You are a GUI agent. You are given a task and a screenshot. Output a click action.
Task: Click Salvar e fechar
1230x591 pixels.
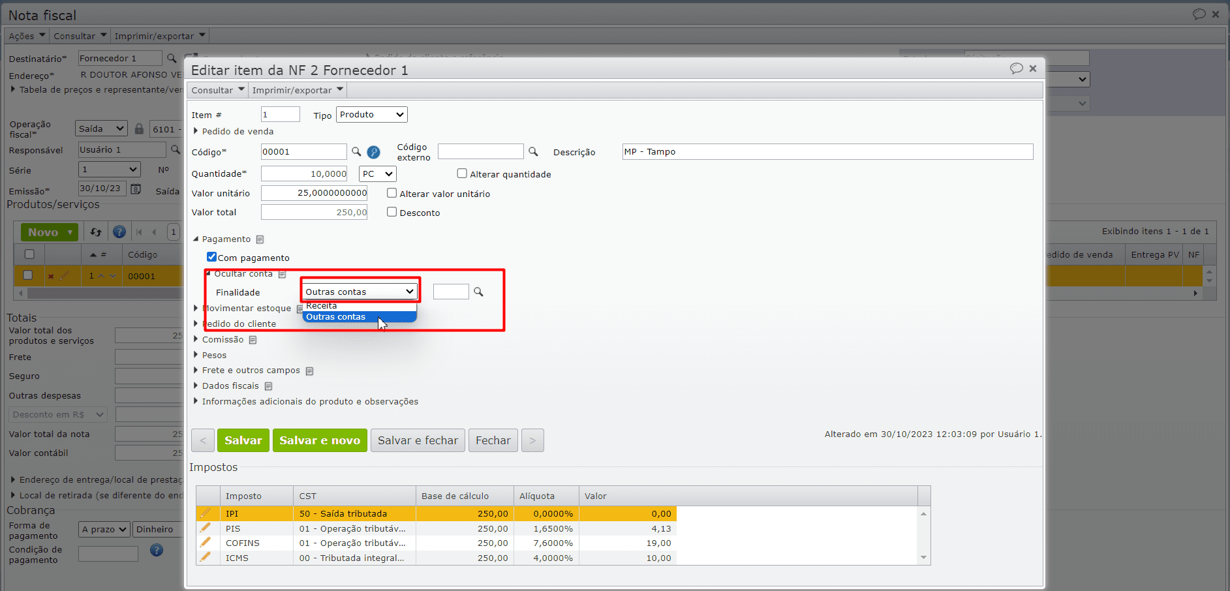tap(418, 440)
